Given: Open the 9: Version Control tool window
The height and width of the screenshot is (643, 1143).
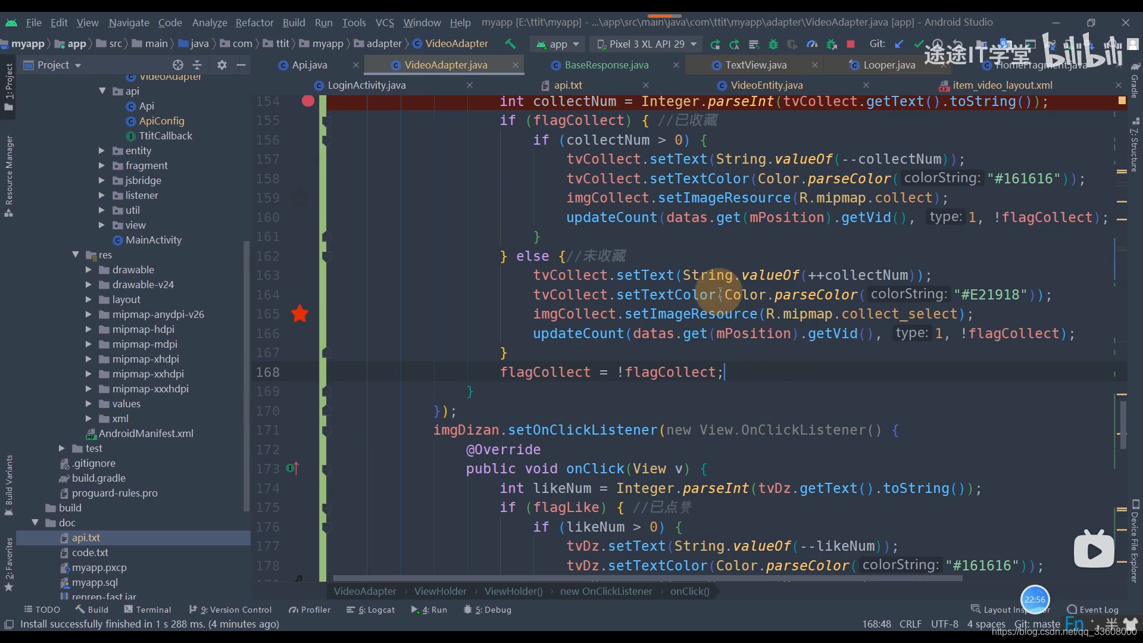Looking at the screenshot, I should (230, 610).
